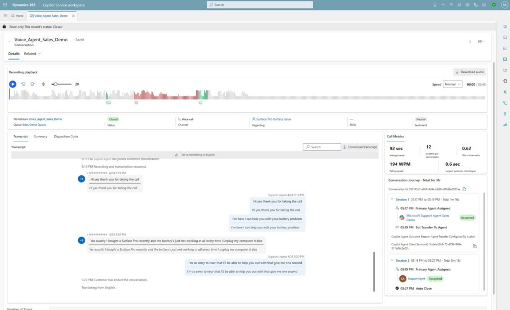510x310 pixels.
Task: Go back using the arrow by record title
Action: [x=9, y=41]
